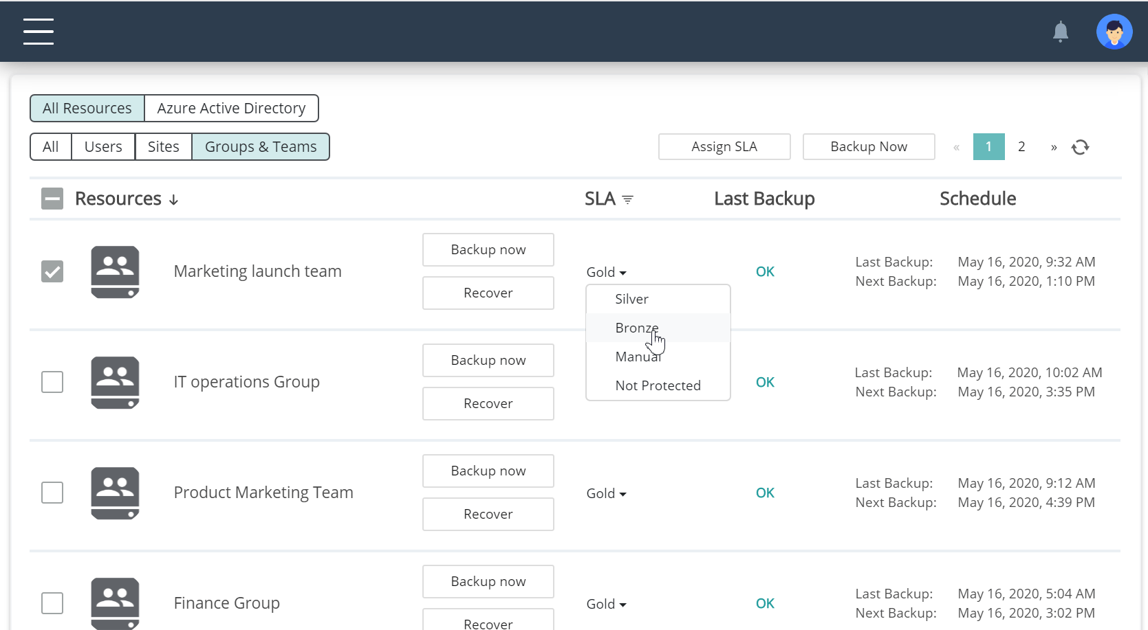
Task: Click the SLA column filter icon
Action: coord(627,200)
